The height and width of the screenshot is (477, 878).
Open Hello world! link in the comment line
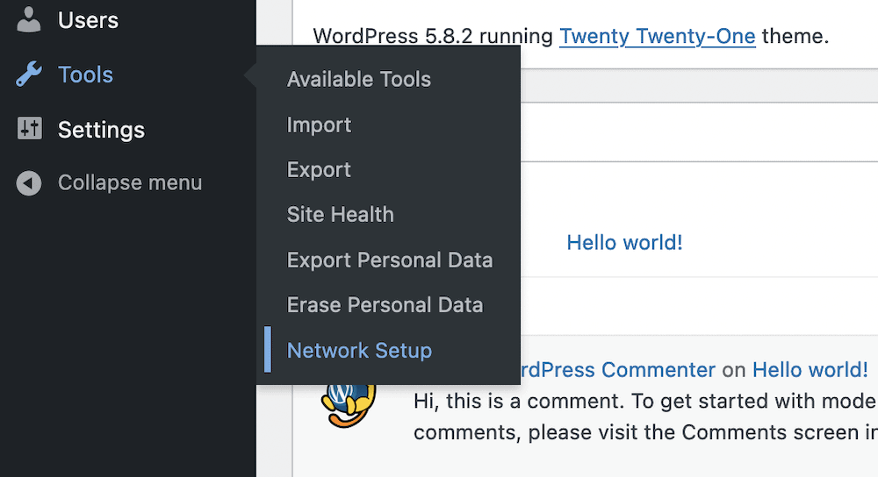[x=810, y=370]
